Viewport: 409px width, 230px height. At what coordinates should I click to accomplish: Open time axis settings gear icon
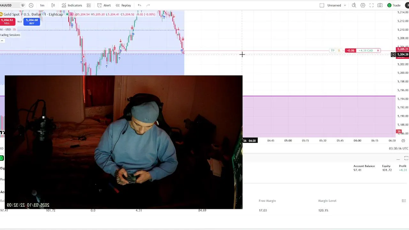403,141
